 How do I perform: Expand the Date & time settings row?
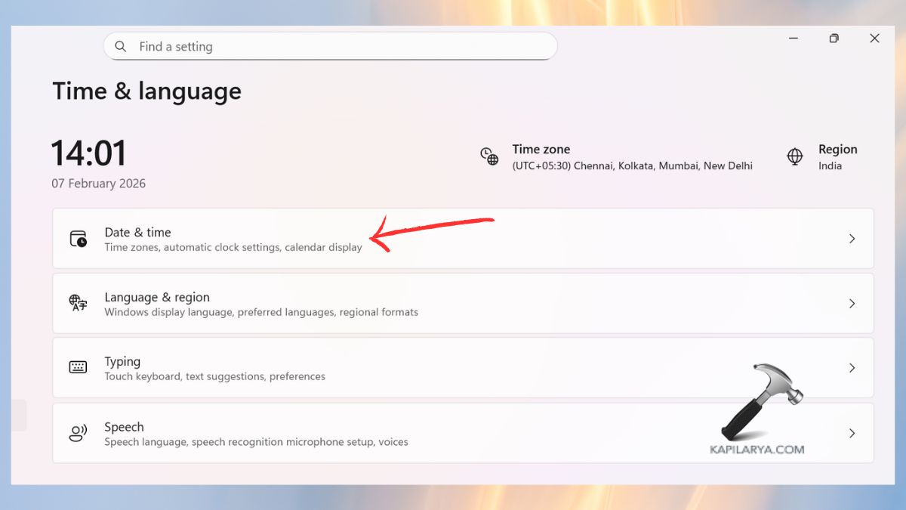852,238
